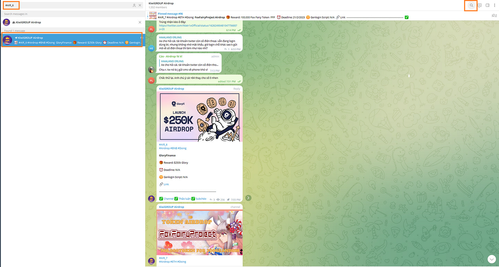Click the #ETH hashtag in FoxFairy post

click(x=174, y=262)
